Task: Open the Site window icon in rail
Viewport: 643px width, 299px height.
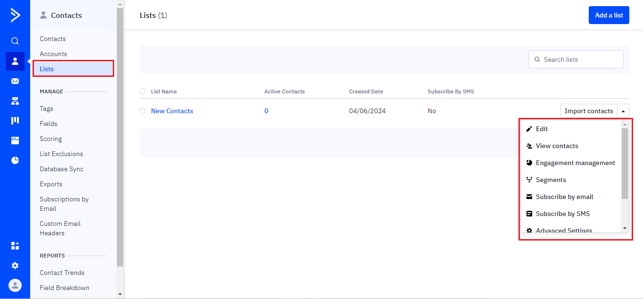Action: pyautogui.click(x=15, y=141)
